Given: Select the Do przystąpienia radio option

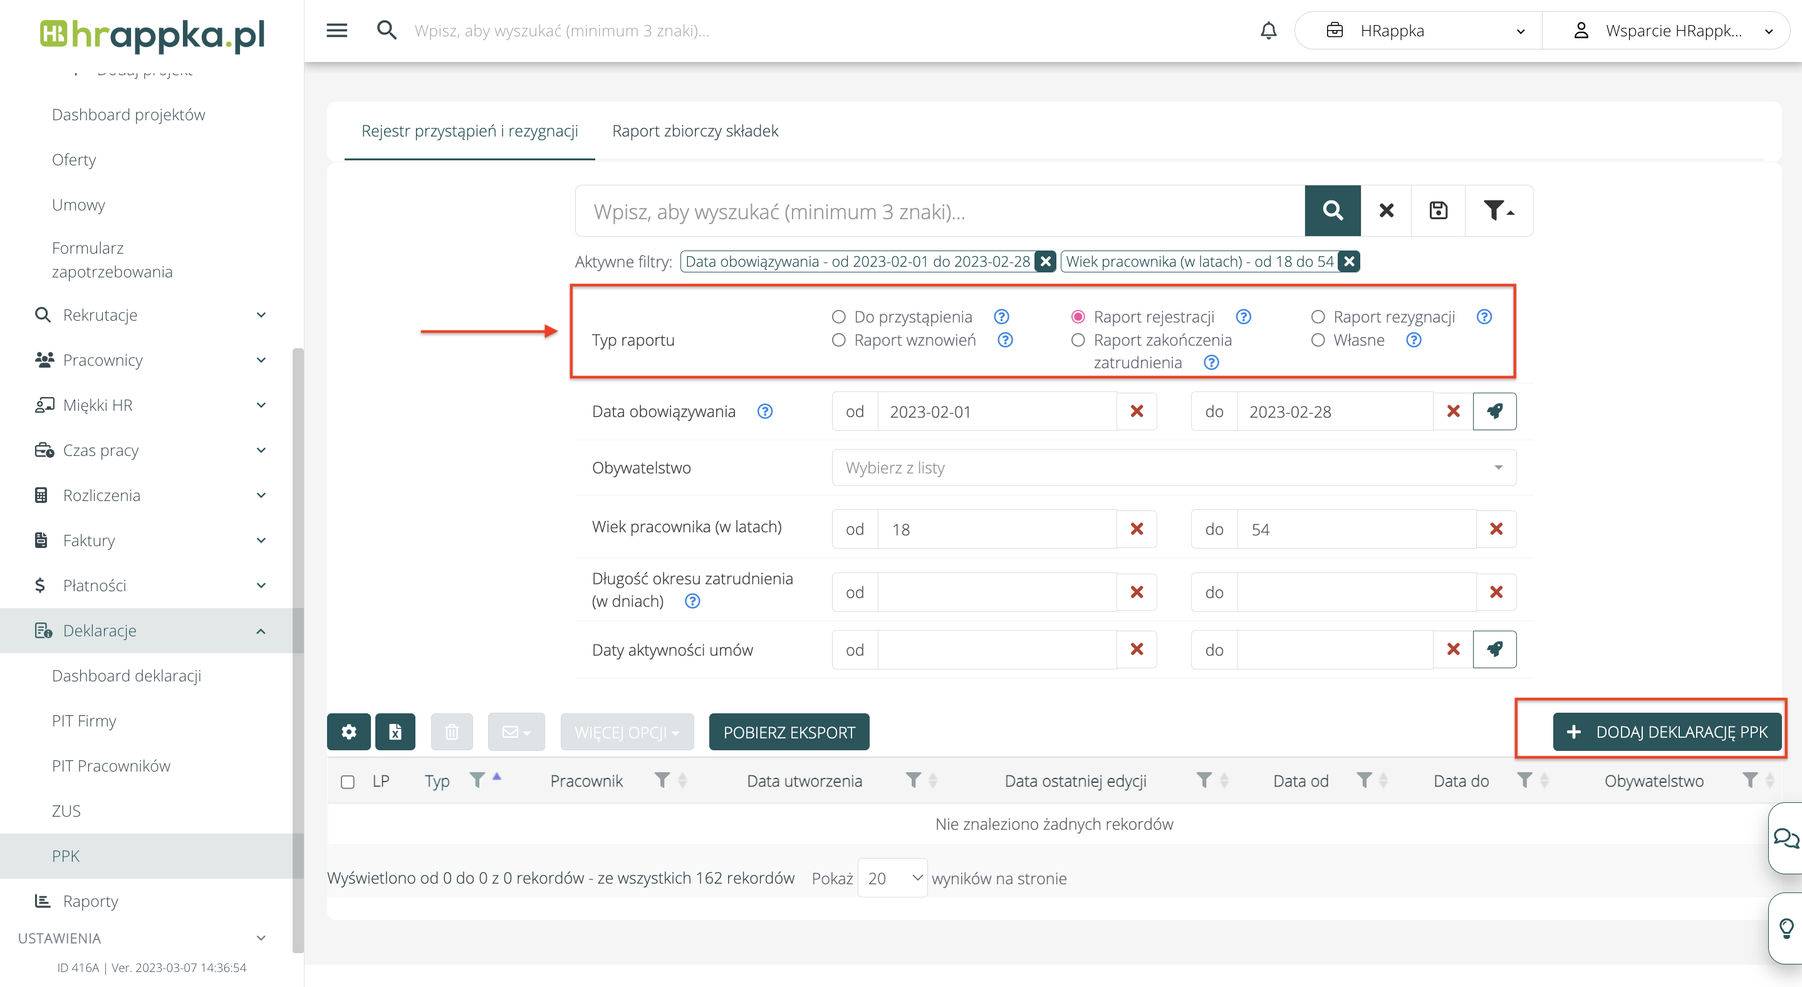Looking at the screenshot, I should coord(838,317).
